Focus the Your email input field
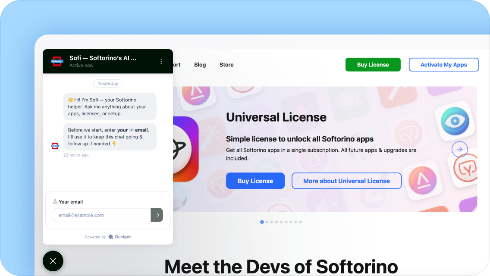490x276 pixels. (101, 215)
